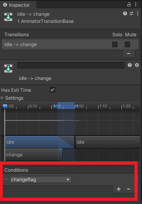Open help for the idle -> change header

pos(125,13)
